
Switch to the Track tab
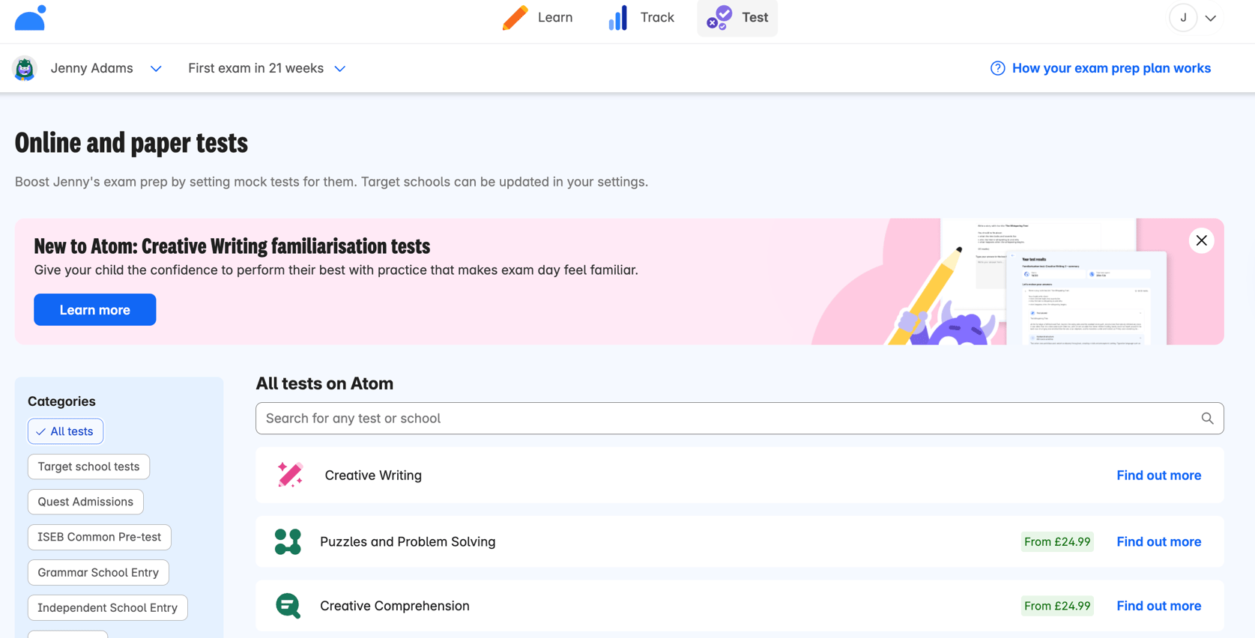(x=641, y=17)
